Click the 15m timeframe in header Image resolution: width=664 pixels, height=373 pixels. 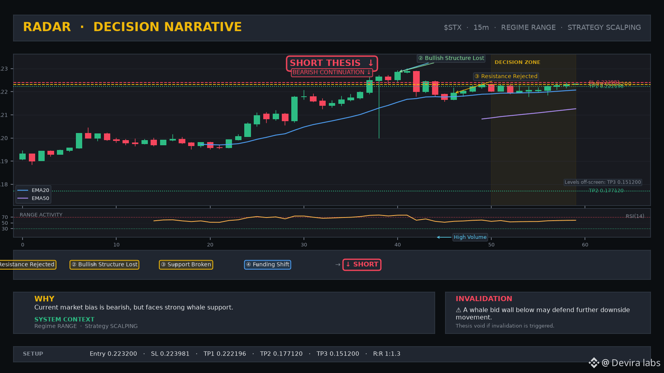tap(481, 28)
